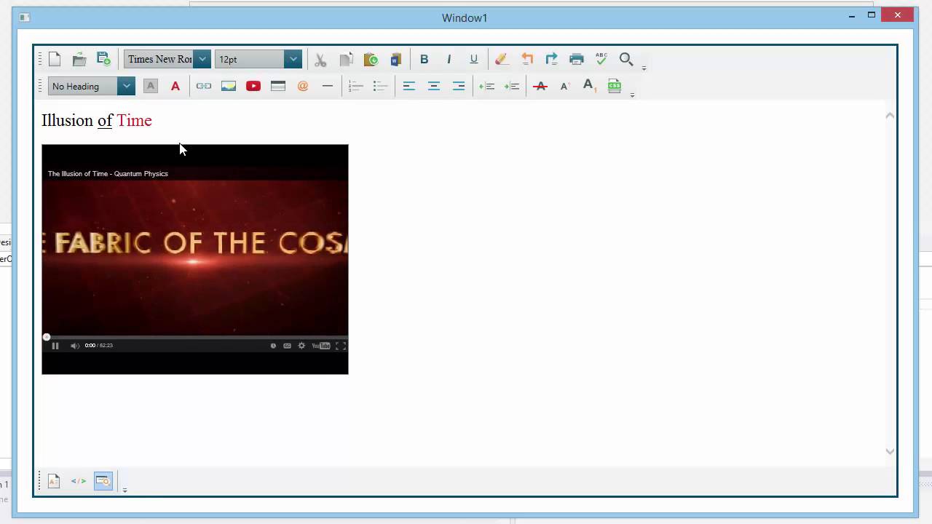
Task: Toggle bold formatting
Action: [x=424, y=60]
